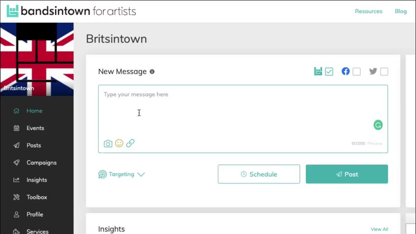Uncheck the Bandsintown posting checkbox

click(x=329, y=72)
